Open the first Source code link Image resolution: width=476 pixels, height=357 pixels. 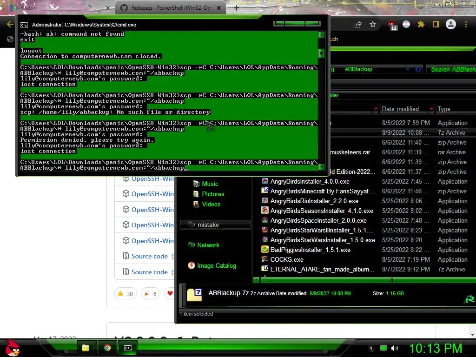149,256
